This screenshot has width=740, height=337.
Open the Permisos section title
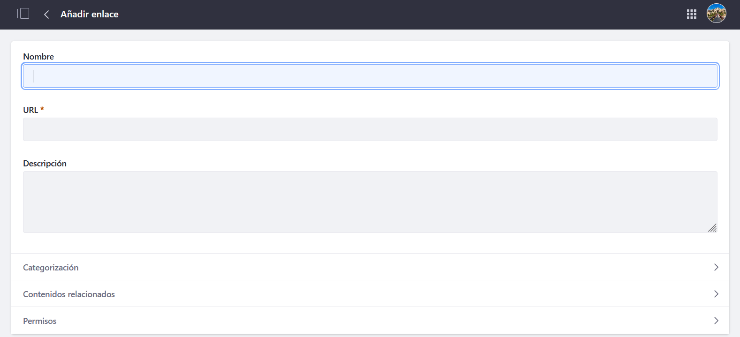(x=40, y=321)
